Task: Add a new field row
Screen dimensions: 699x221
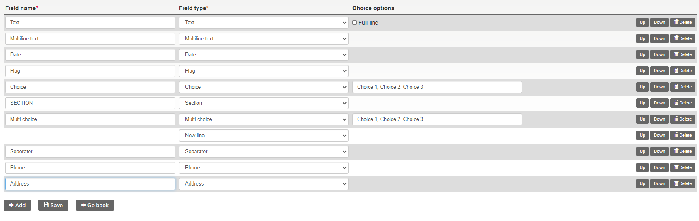Action: coord(17,205)
